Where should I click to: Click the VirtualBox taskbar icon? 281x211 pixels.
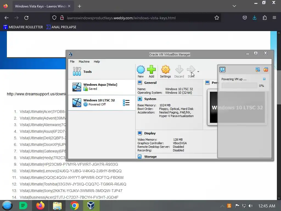[91, 206]
